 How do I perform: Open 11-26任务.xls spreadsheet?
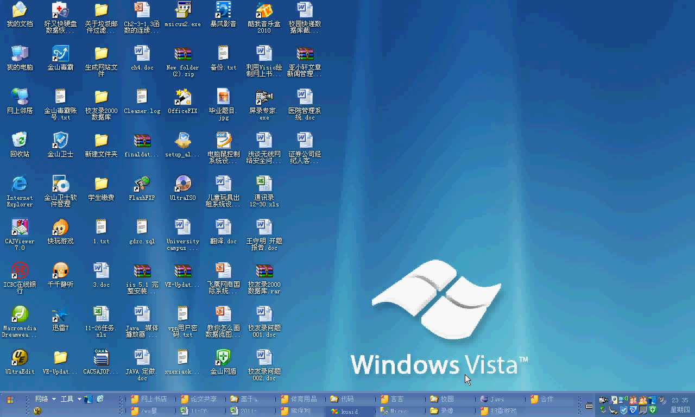pos(101,322)
